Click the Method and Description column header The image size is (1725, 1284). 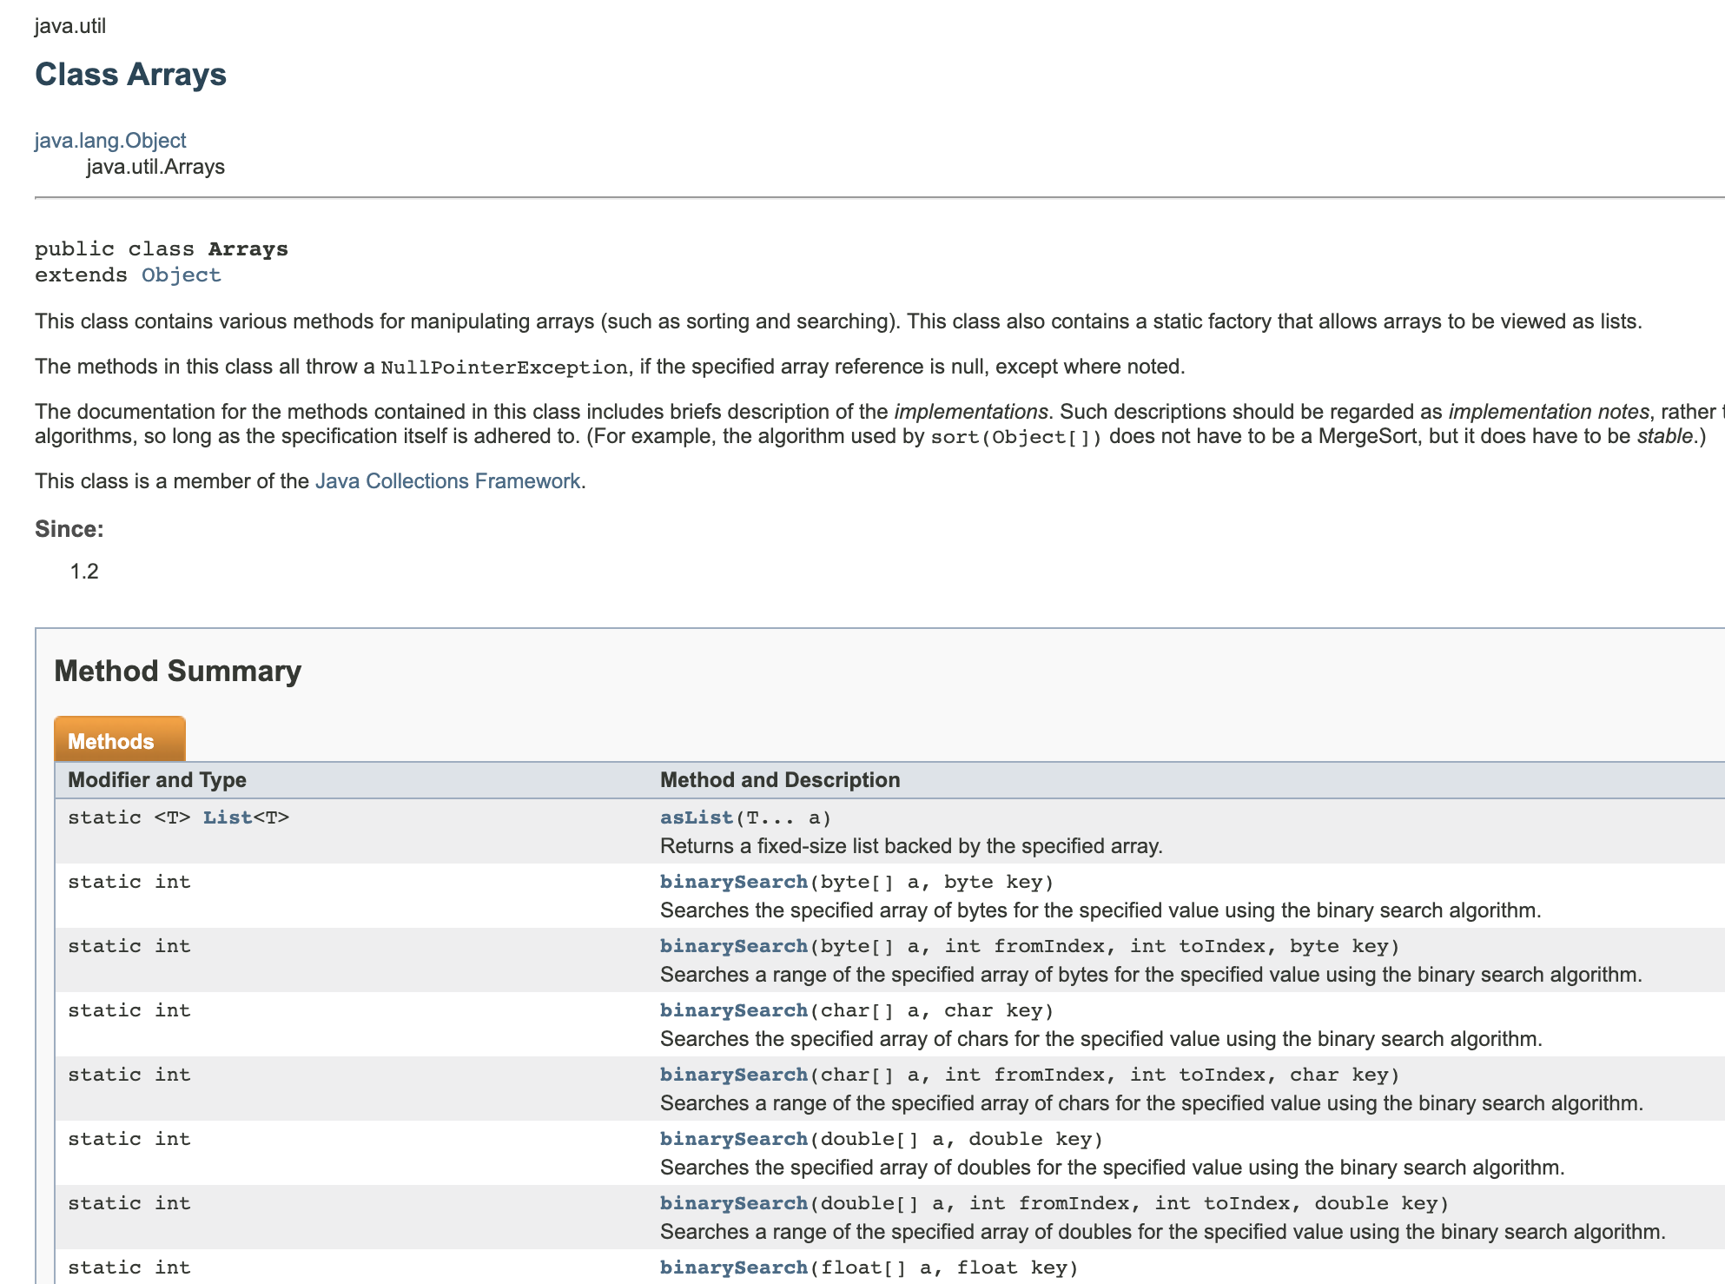779,780
